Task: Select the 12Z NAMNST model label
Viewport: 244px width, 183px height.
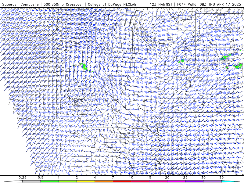Action: [x=161, y=4]
